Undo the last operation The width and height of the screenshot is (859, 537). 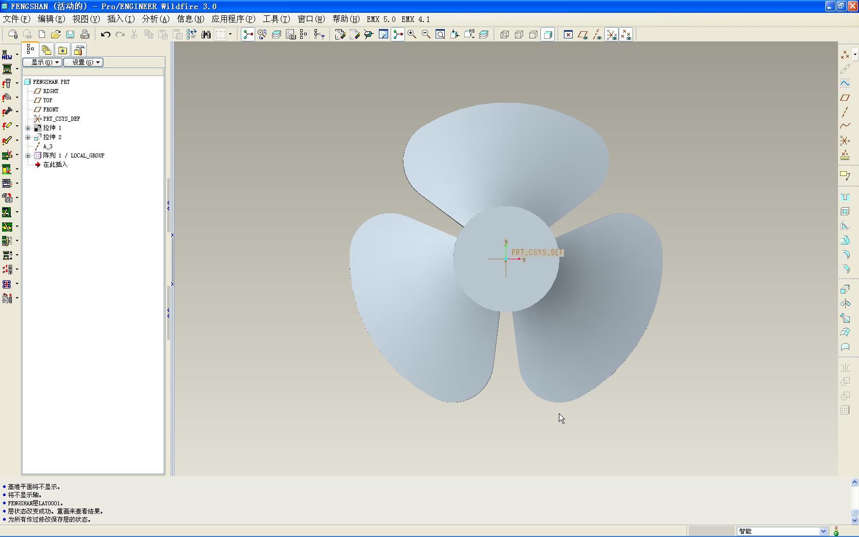point(106,34)
